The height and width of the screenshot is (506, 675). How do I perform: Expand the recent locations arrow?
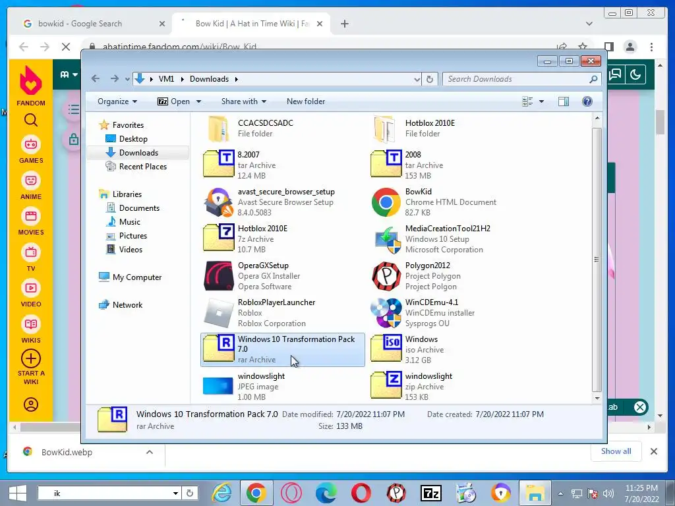[127, 79]
